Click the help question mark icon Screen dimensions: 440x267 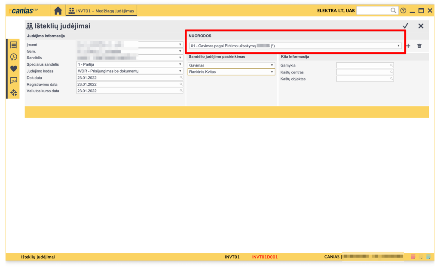coord(403,10)
